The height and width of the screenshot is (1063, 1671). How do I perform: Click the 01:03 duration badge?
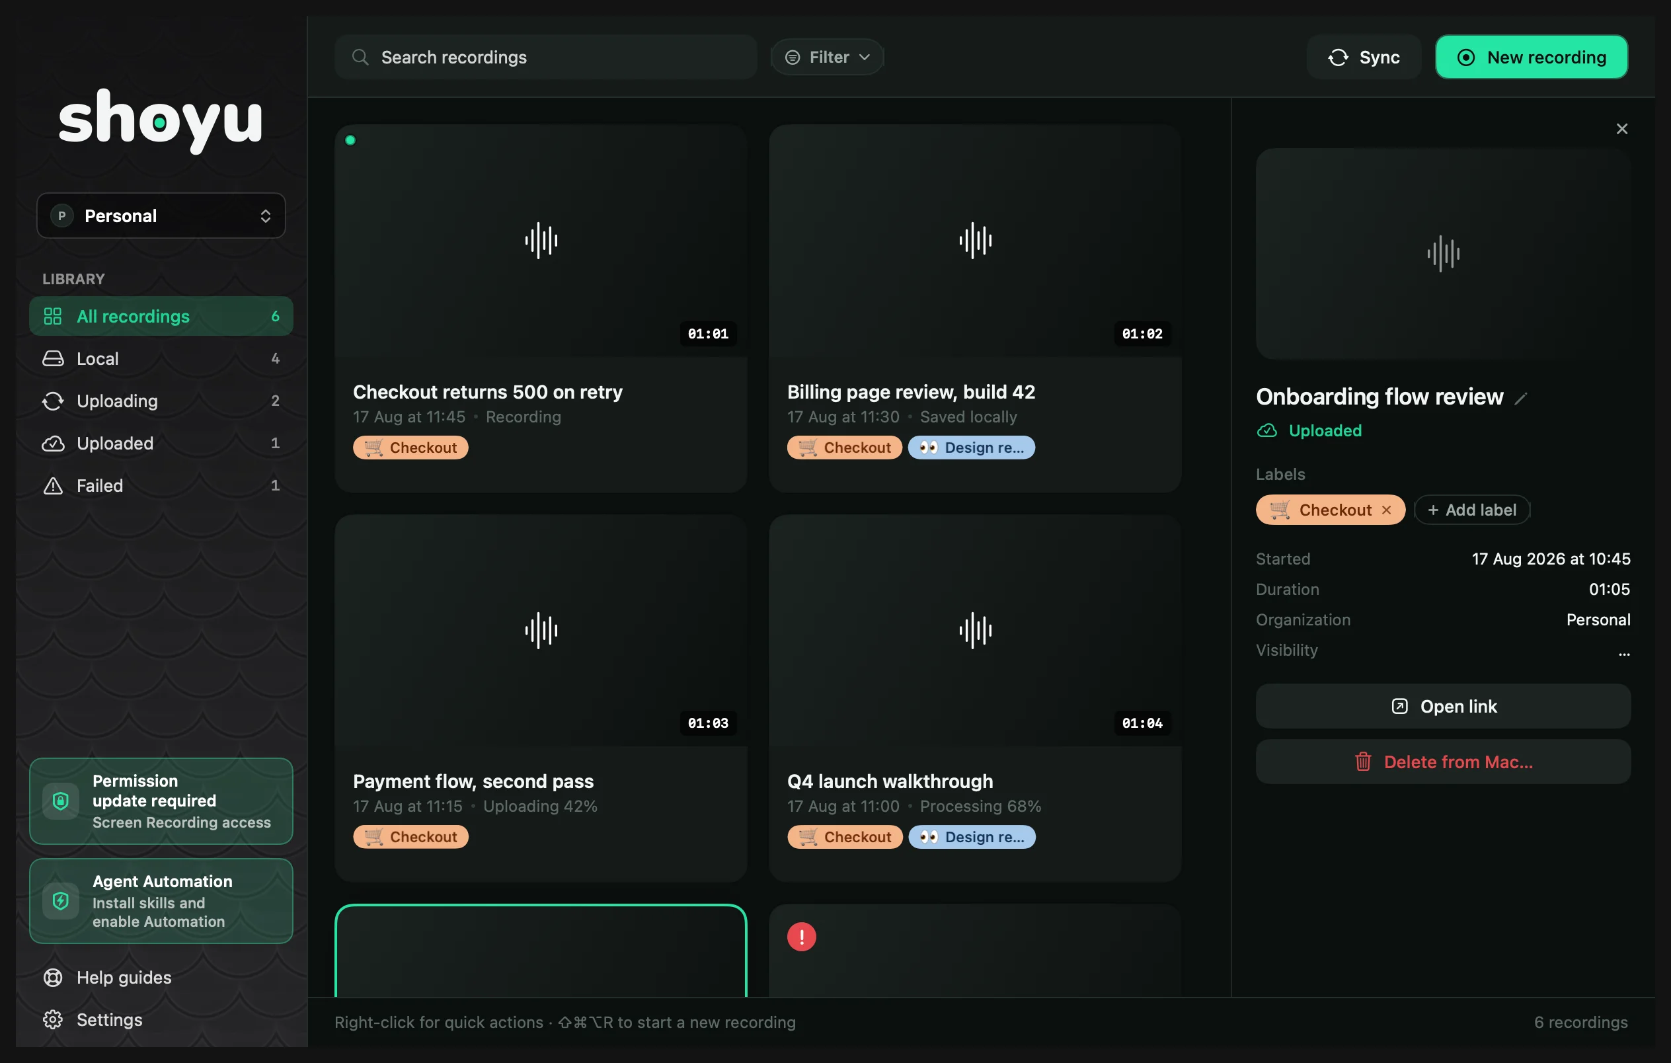[x=708, y=723]
